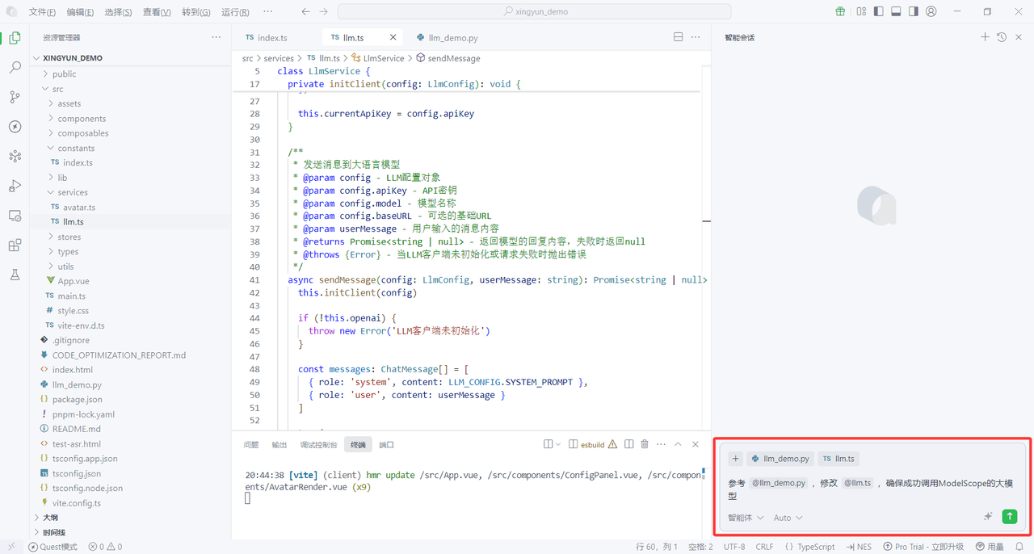Screen dimensions: 1034x554
Task: Open the Auto model dropdown
Action: pyautogui.click(x=788, y=518)
